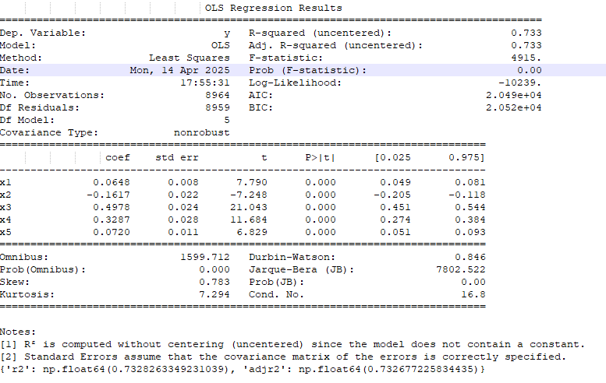Click the x4 std err 0.028
The height and width of the screenshot is (383, 606).
[x=183, y=220]
